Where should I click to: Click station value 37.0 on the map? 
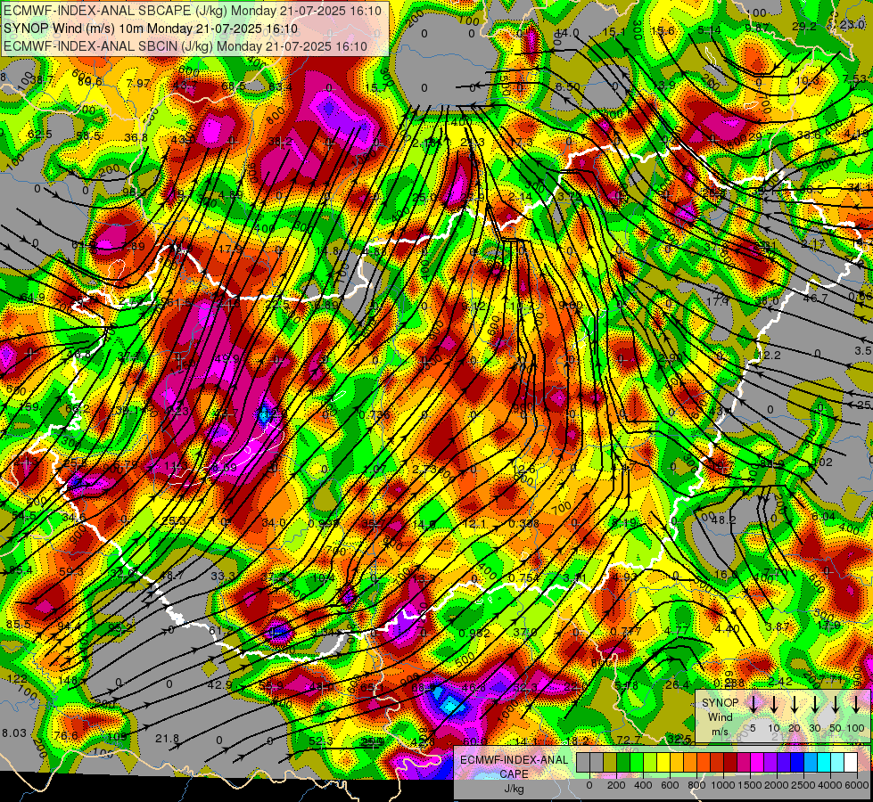[x=525, y=633]
